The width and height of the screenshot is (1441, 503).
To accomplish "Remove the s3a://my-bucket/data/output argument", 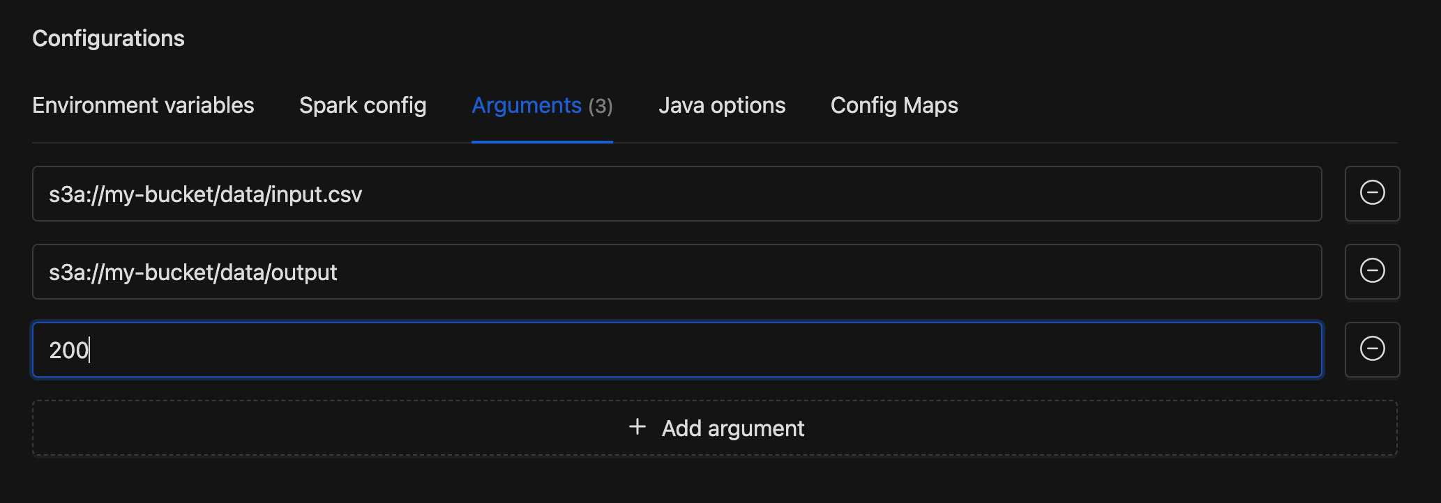I will pos(1371,272).
